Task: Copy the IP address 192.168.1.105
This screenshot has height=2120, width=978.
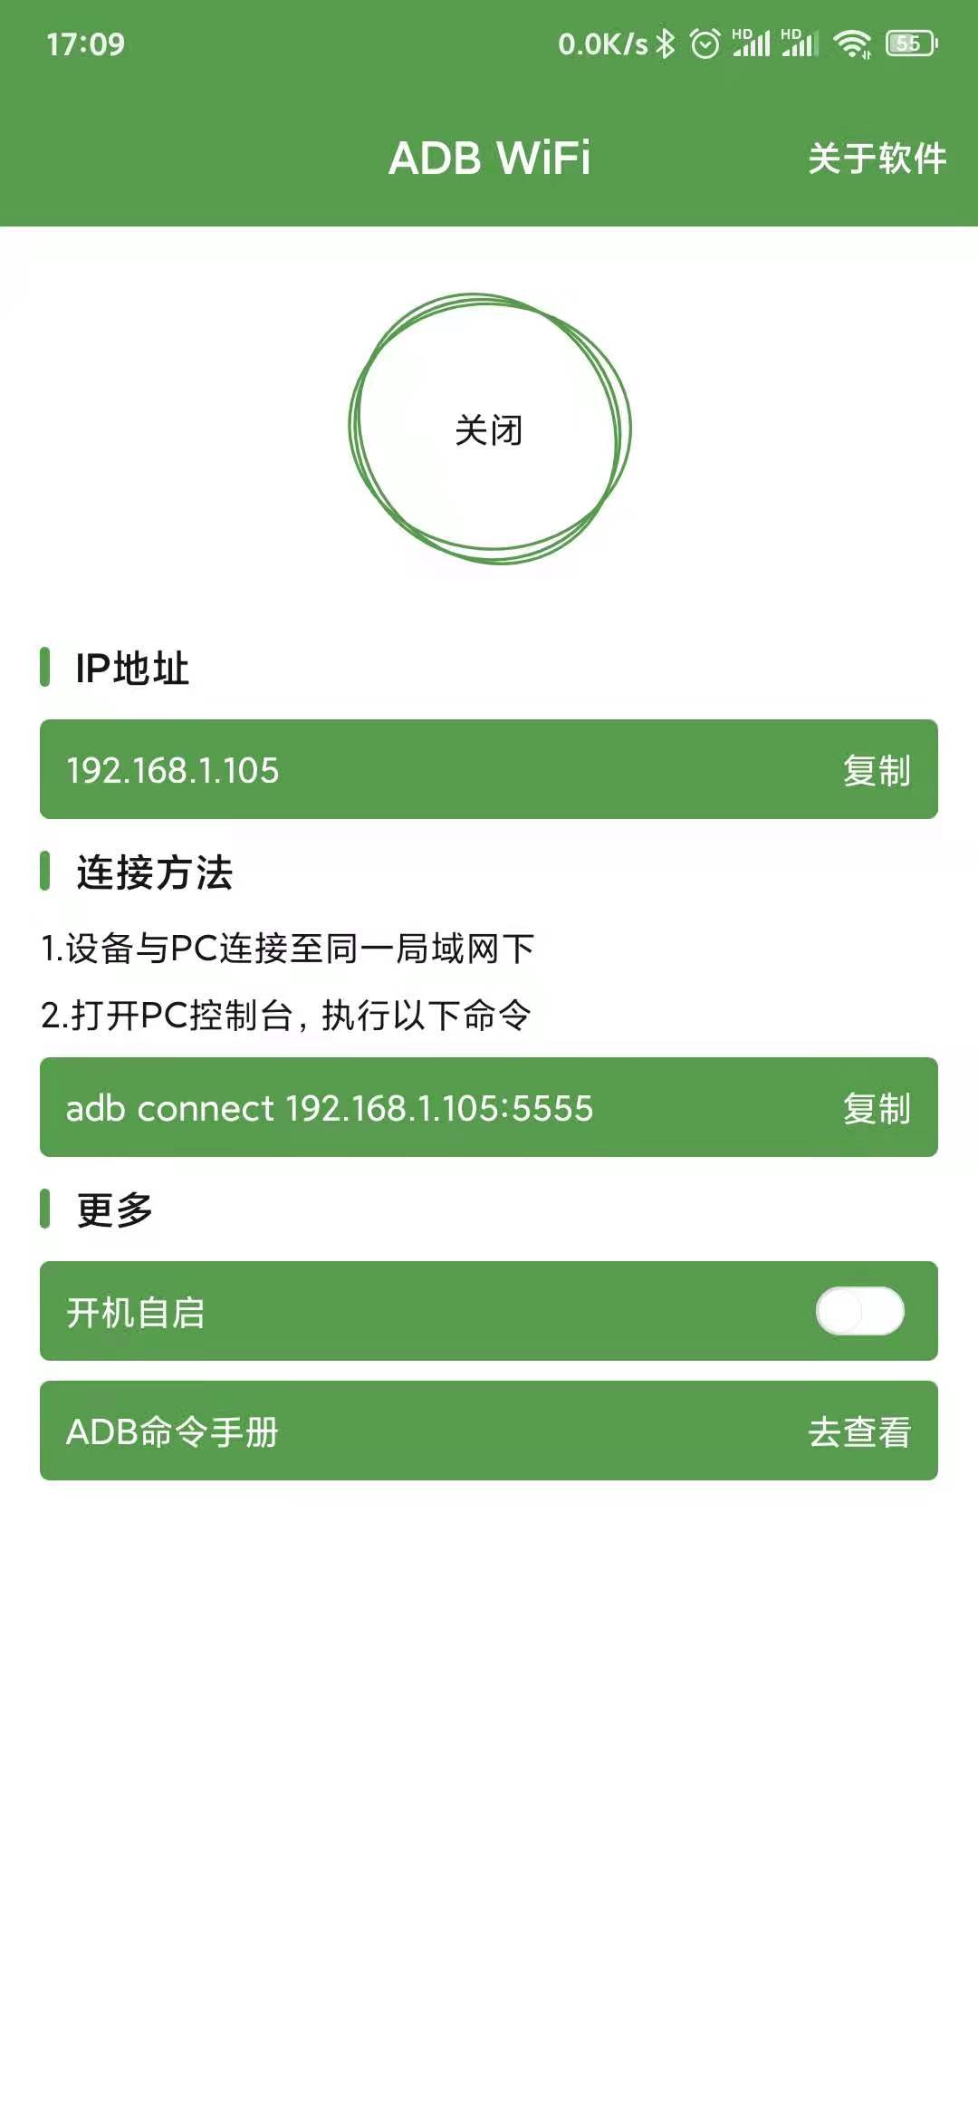Action: click(x=879, y=772)
